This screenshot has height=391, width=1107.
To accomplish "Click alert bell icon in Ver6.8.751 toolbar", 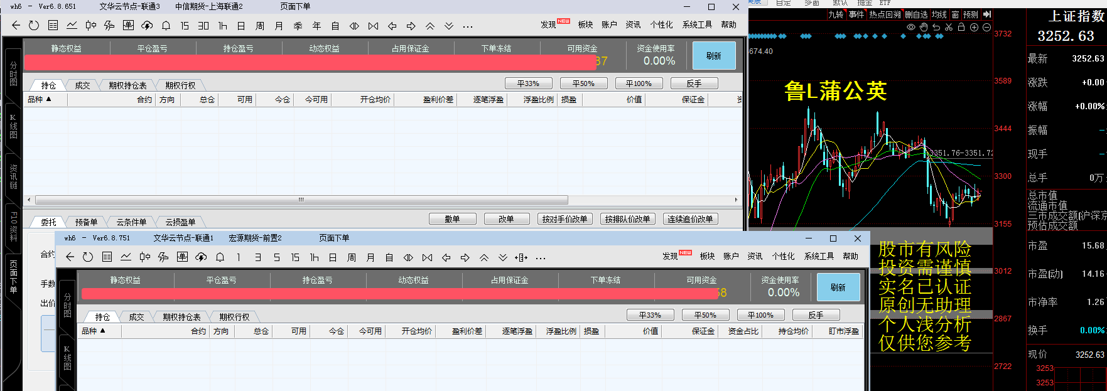I will (x=220, y=257).
